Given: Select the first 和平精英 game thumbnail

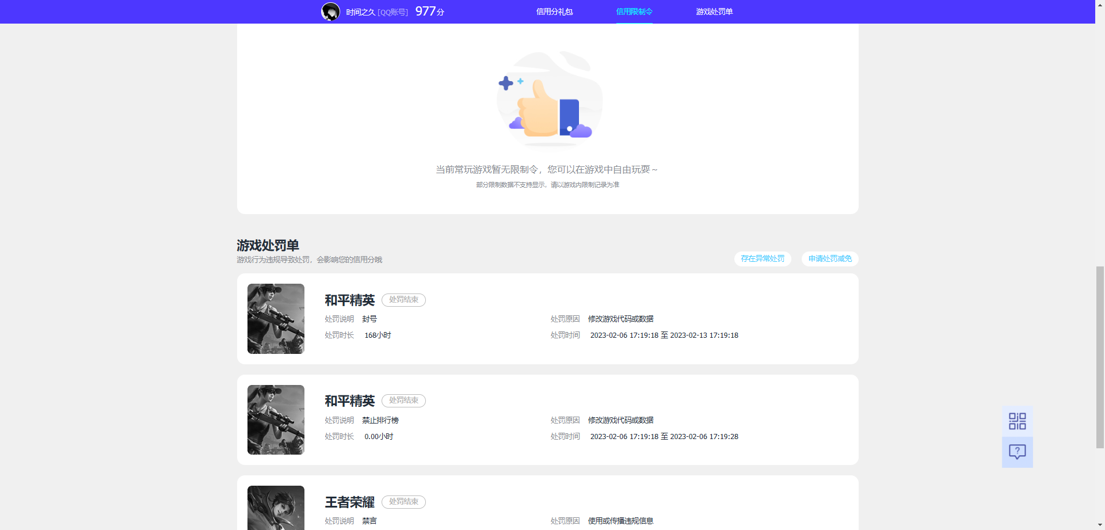Looking at the screenshot, I should [x=276, y=318].
